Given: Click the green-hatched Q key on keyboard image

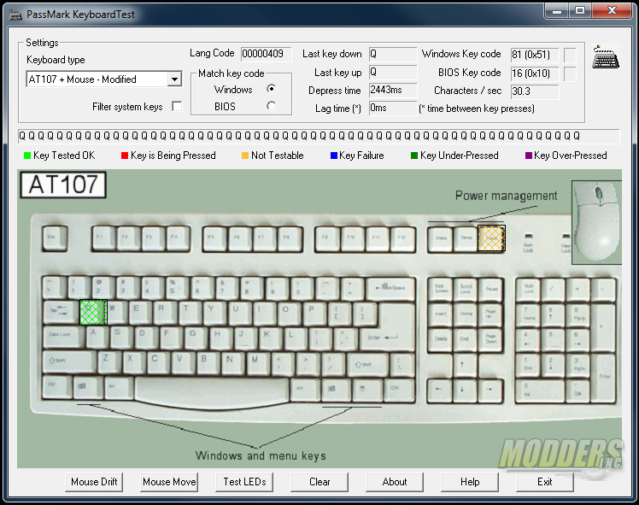Looking at the screenshot, I should click(x=93, y=312).
